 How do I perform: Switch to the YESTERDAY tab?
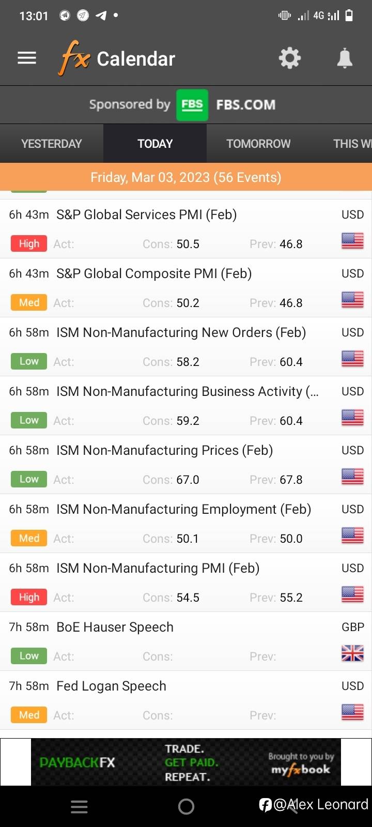[52, 144]
